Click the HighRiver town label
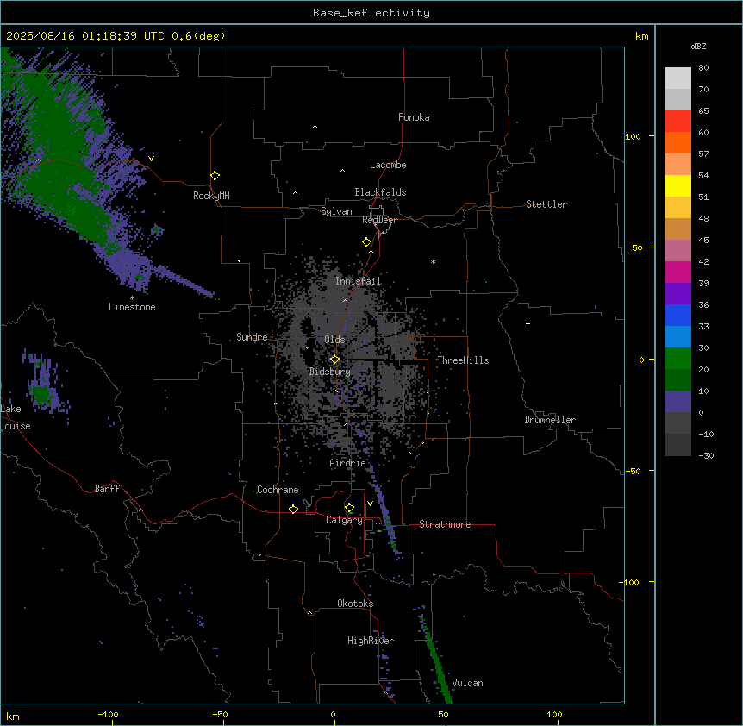Image resolution: width=743 pixels, height=726 pixels. click(371, 641)
